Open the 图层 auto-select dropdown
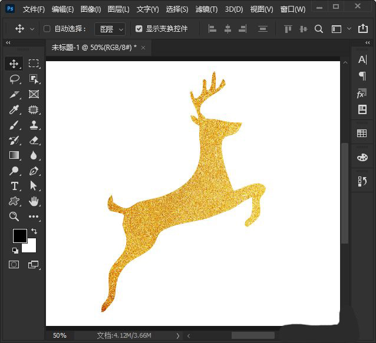This screenshot has width=376, height=343. point(110,28)
